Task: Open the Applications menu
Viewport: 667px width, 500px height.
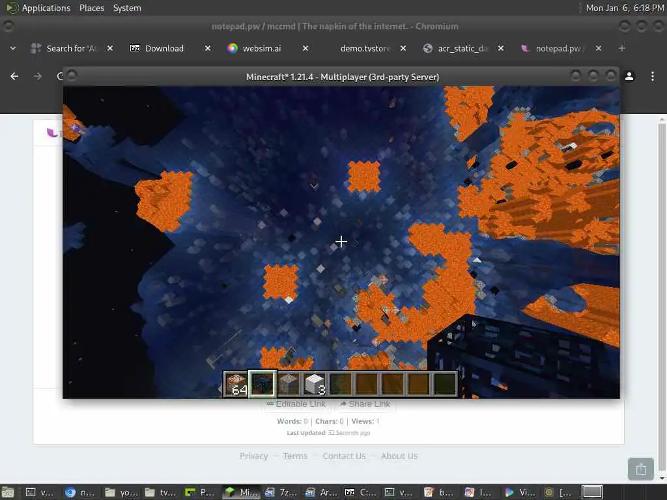Action: (38, 8)
